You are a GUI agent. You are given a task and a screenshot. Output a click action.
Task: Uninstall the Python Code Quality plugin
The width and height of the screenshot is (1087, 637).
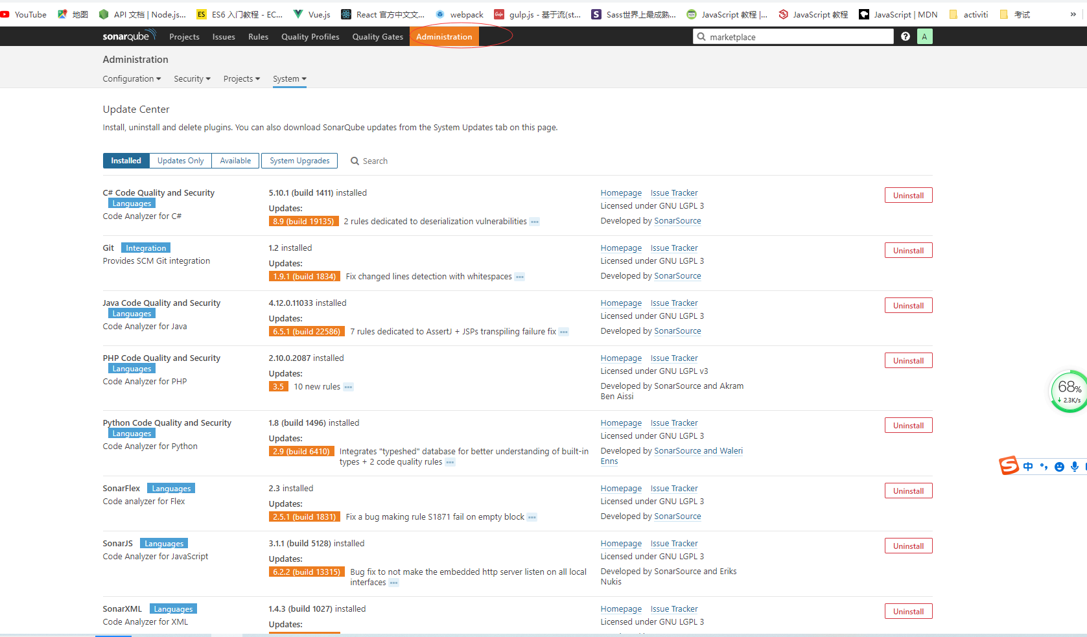[x=908, y=426]
